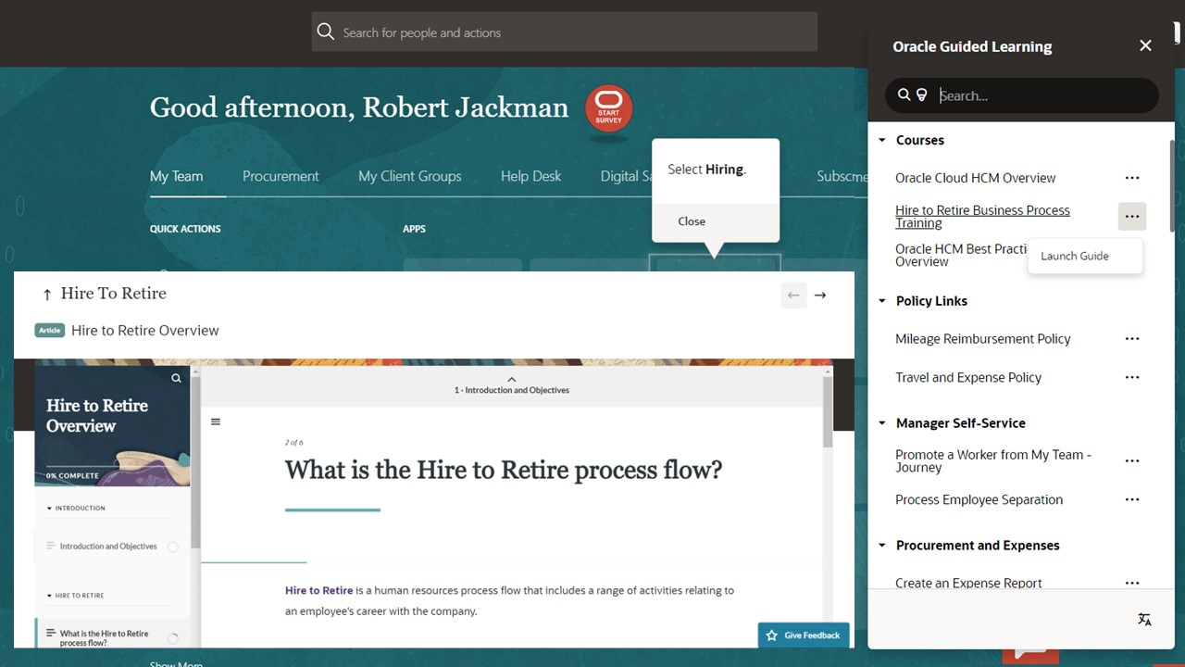Open Hire to Retire Business Process Training link
Image resolution: width=1185 pixels, height=667 pixels.
pos(982,217)
